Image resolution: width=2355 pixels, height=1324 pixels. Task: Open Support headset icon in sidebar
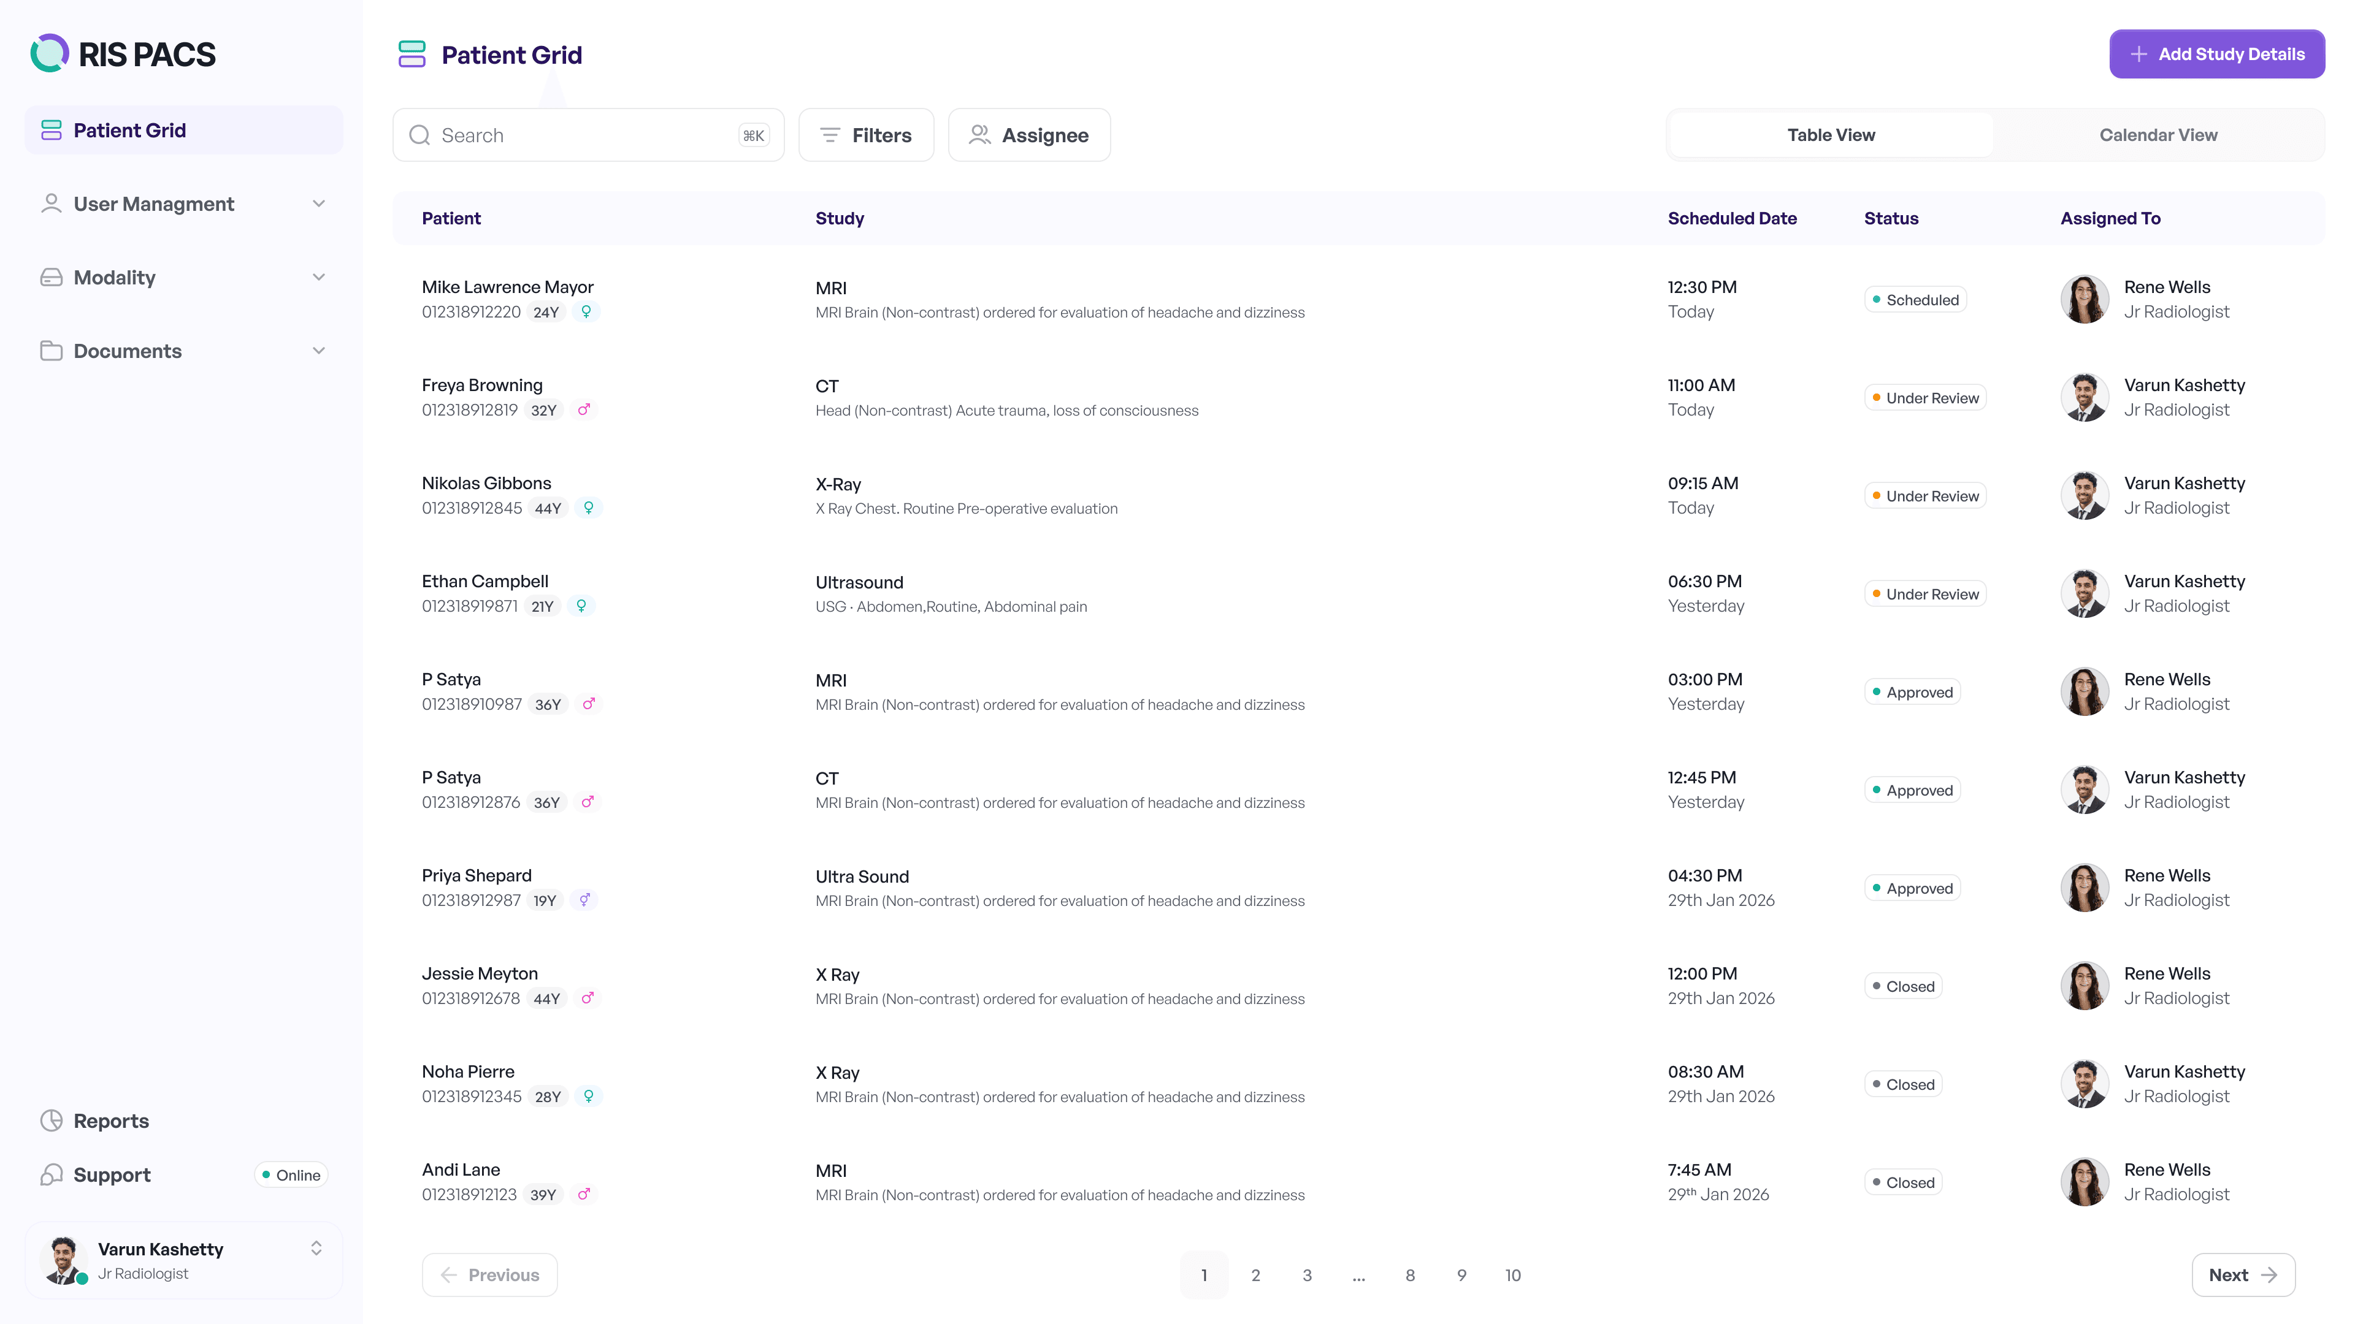click(x=51, y=1175)
